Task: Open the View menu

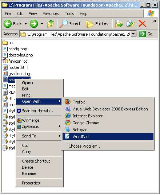Action: click(x=33, y=13)
